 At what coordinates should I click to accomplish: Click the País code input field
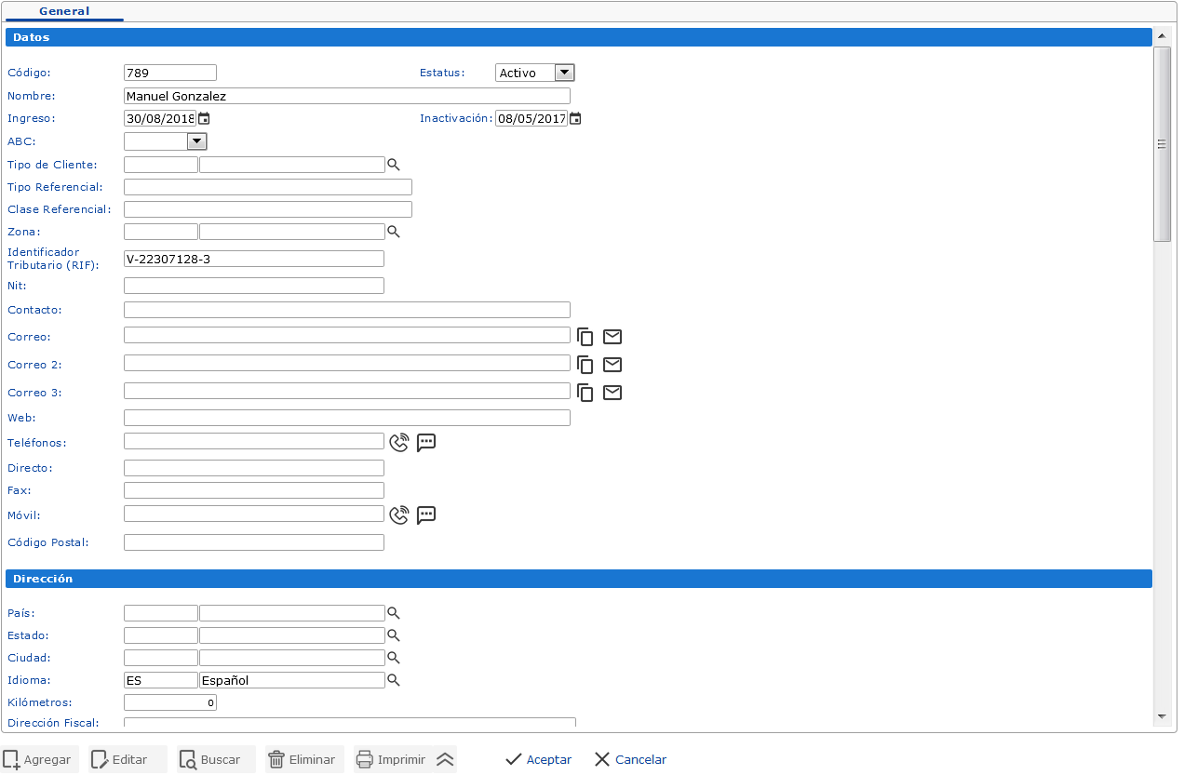(161, 613)
